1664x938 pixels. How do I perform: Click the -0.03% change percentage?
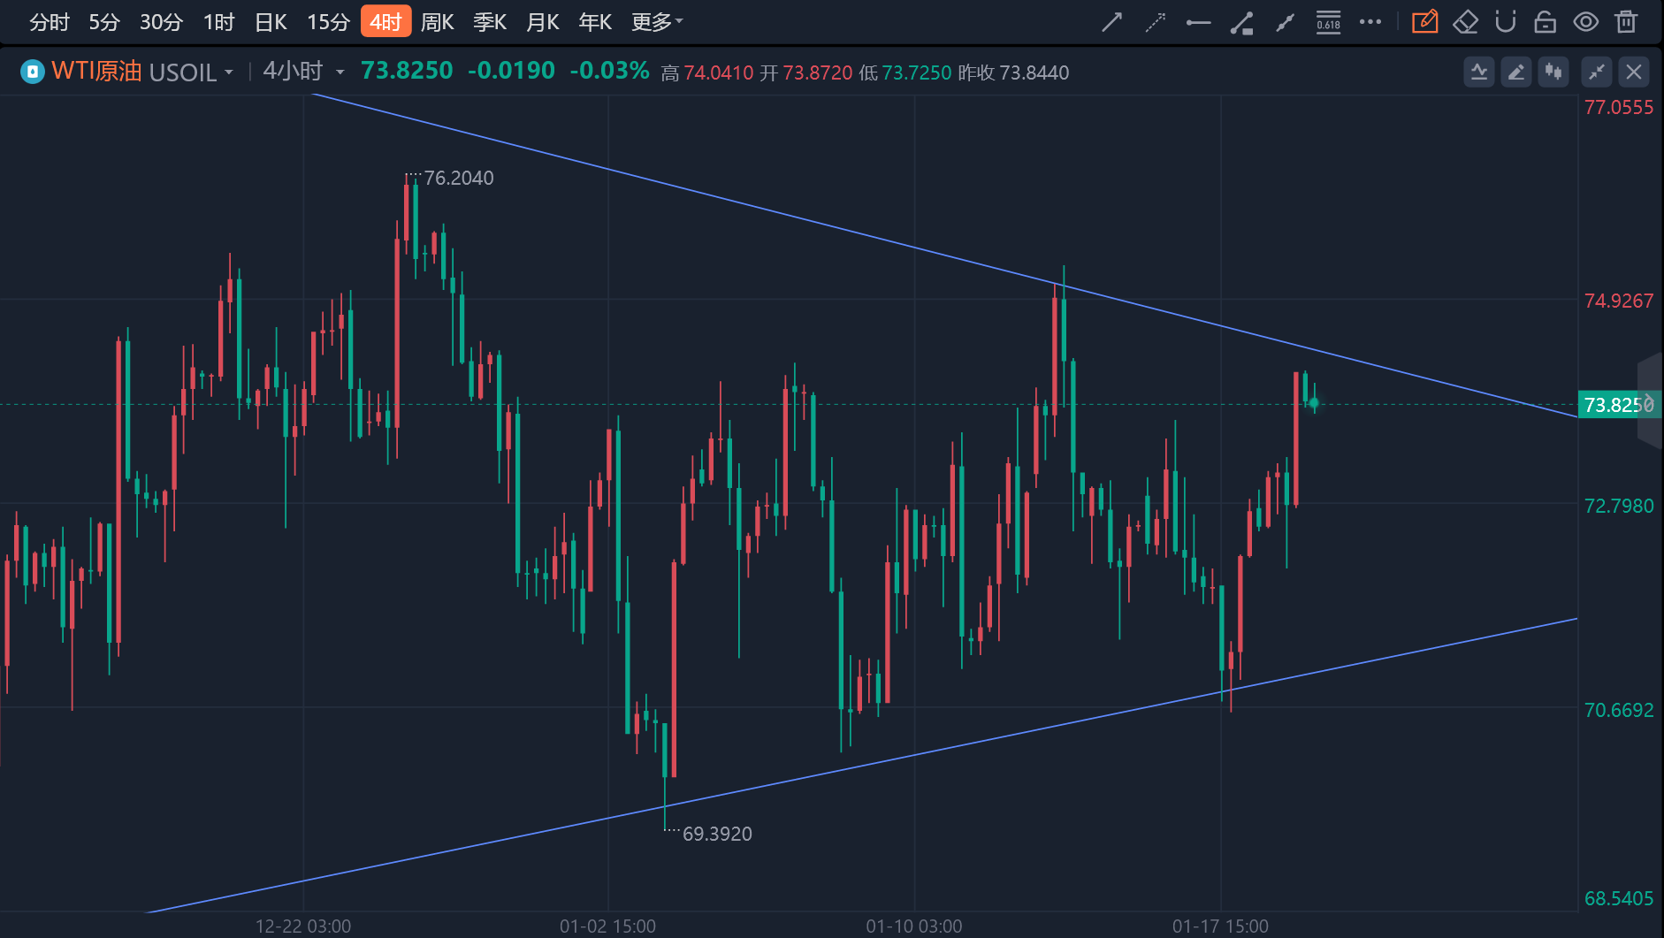[609, 71]
